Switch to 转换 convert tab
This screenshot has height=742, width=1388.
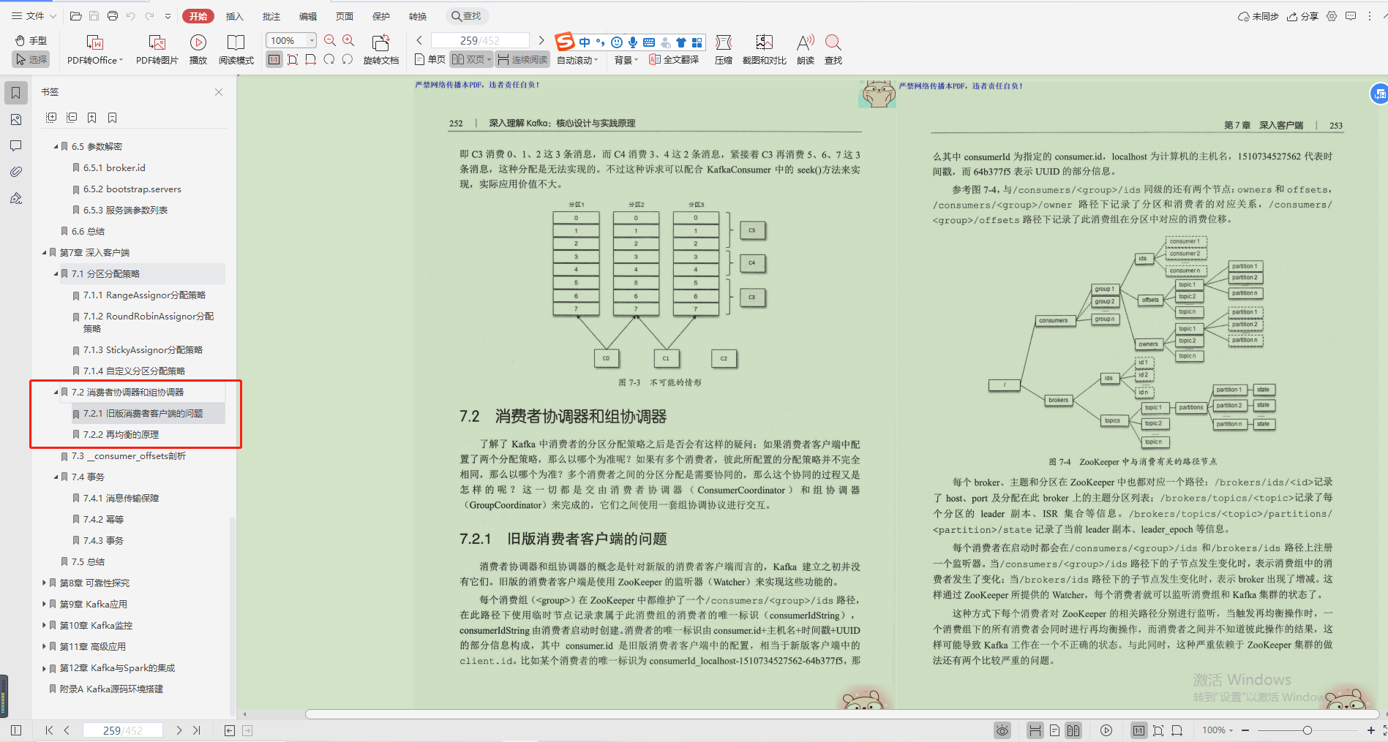pyautogui.click(x=417, y=16)
